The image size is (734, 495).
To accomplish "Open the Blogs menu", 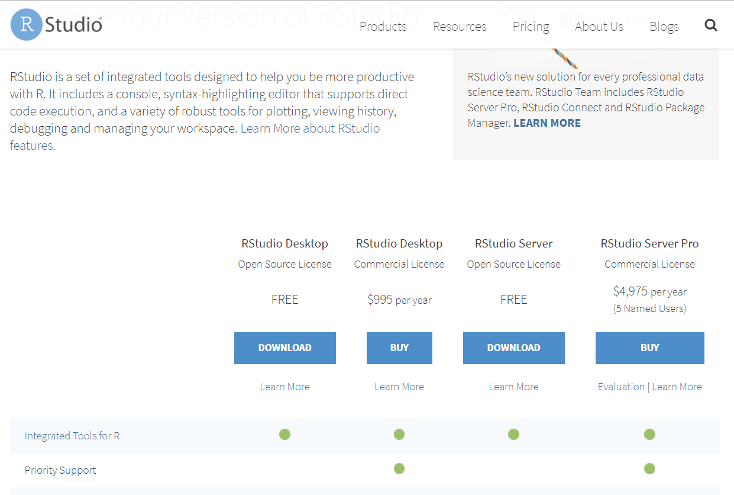I will (x=664, y=27).
